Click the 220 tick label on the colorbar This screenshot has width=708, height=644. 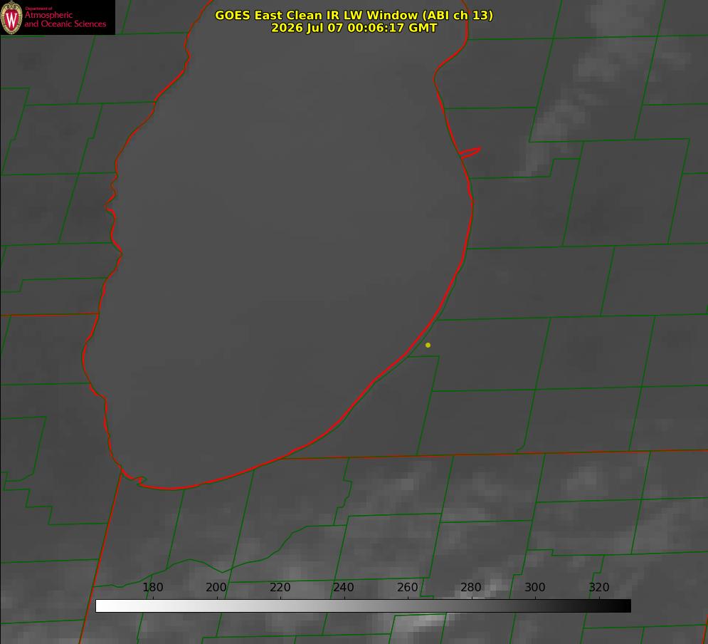(x=280, y=587)
